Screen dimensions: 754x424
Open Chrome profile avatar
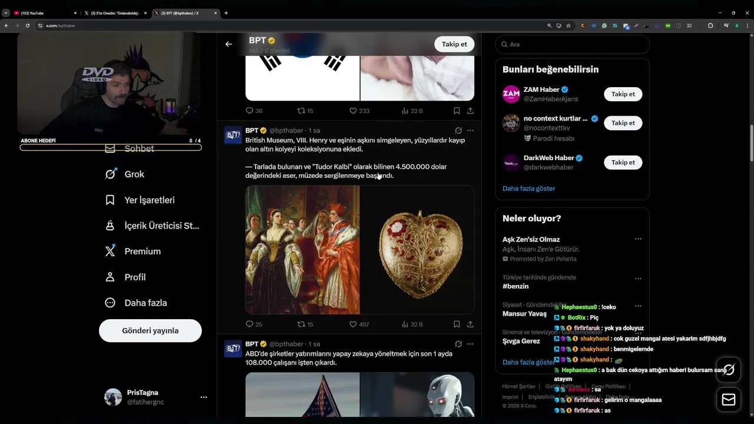click(x=737, y=25)
